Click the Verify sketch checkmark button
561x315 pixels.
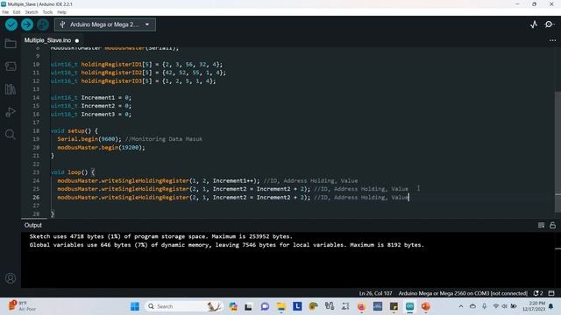pyautogui.click(x=11, y=24)
